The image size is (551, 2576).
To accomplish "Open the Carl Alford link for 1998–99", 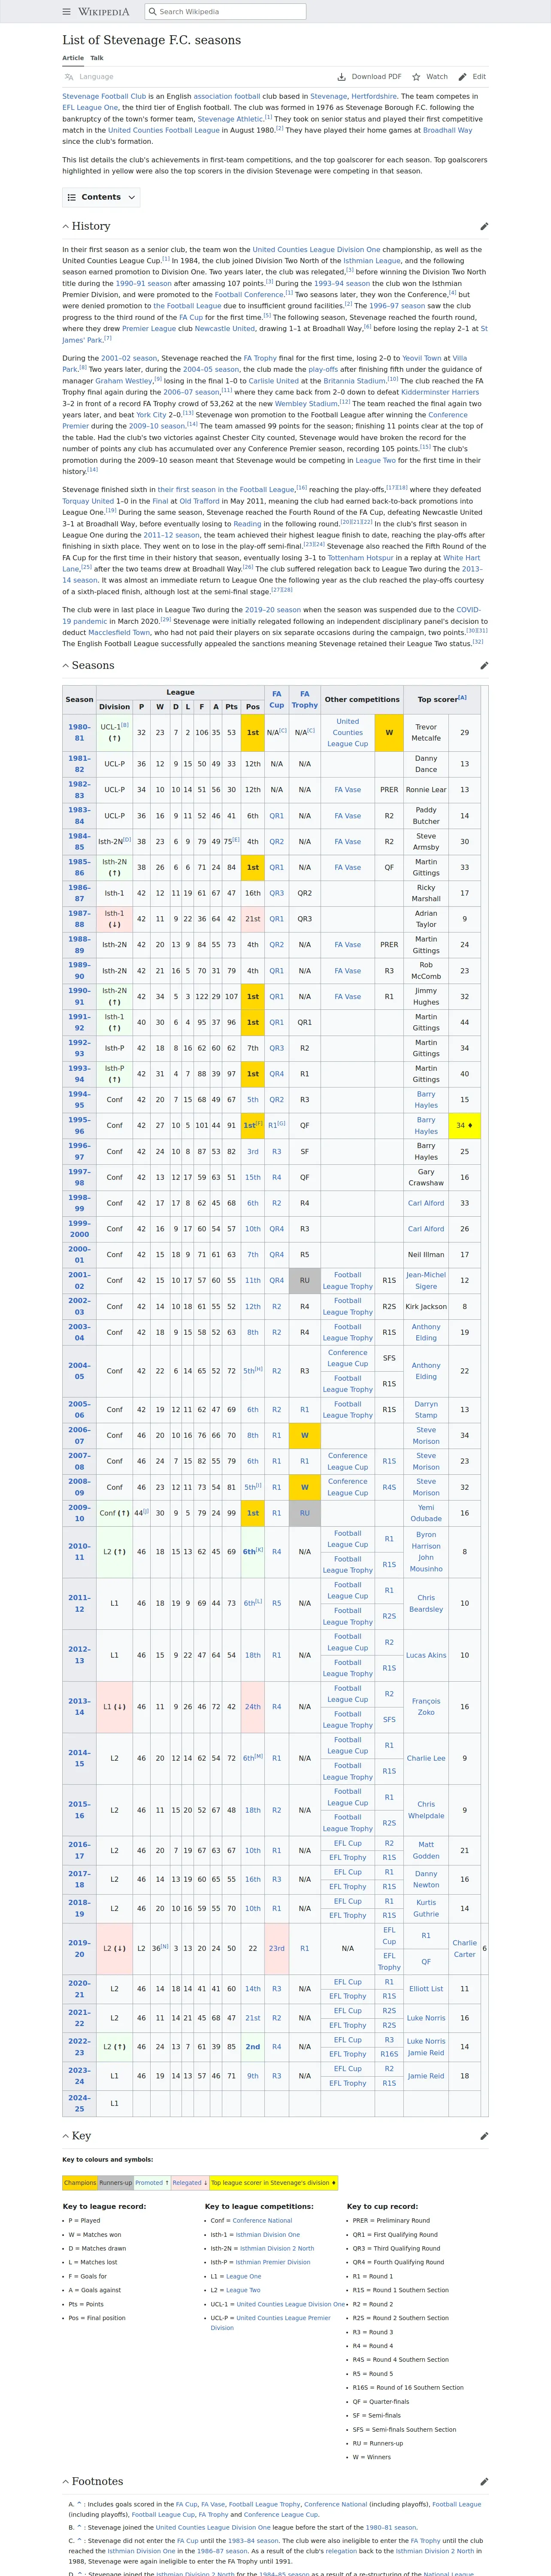I will point(426,1203).
